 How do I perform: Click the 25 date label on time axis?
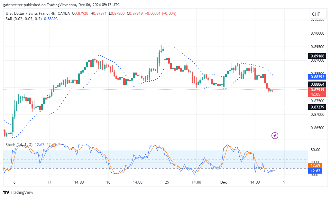[167, 182]
